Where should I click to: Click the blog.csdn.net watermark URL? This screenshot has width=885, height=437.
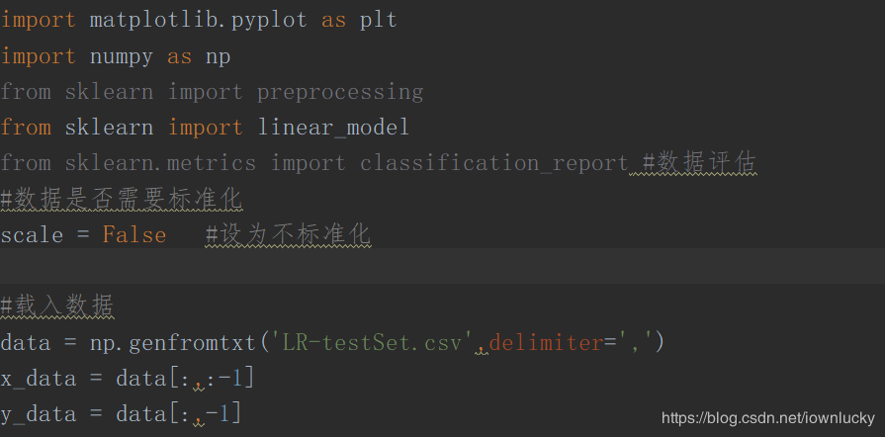pyautogui.click(x=767, y=418)
